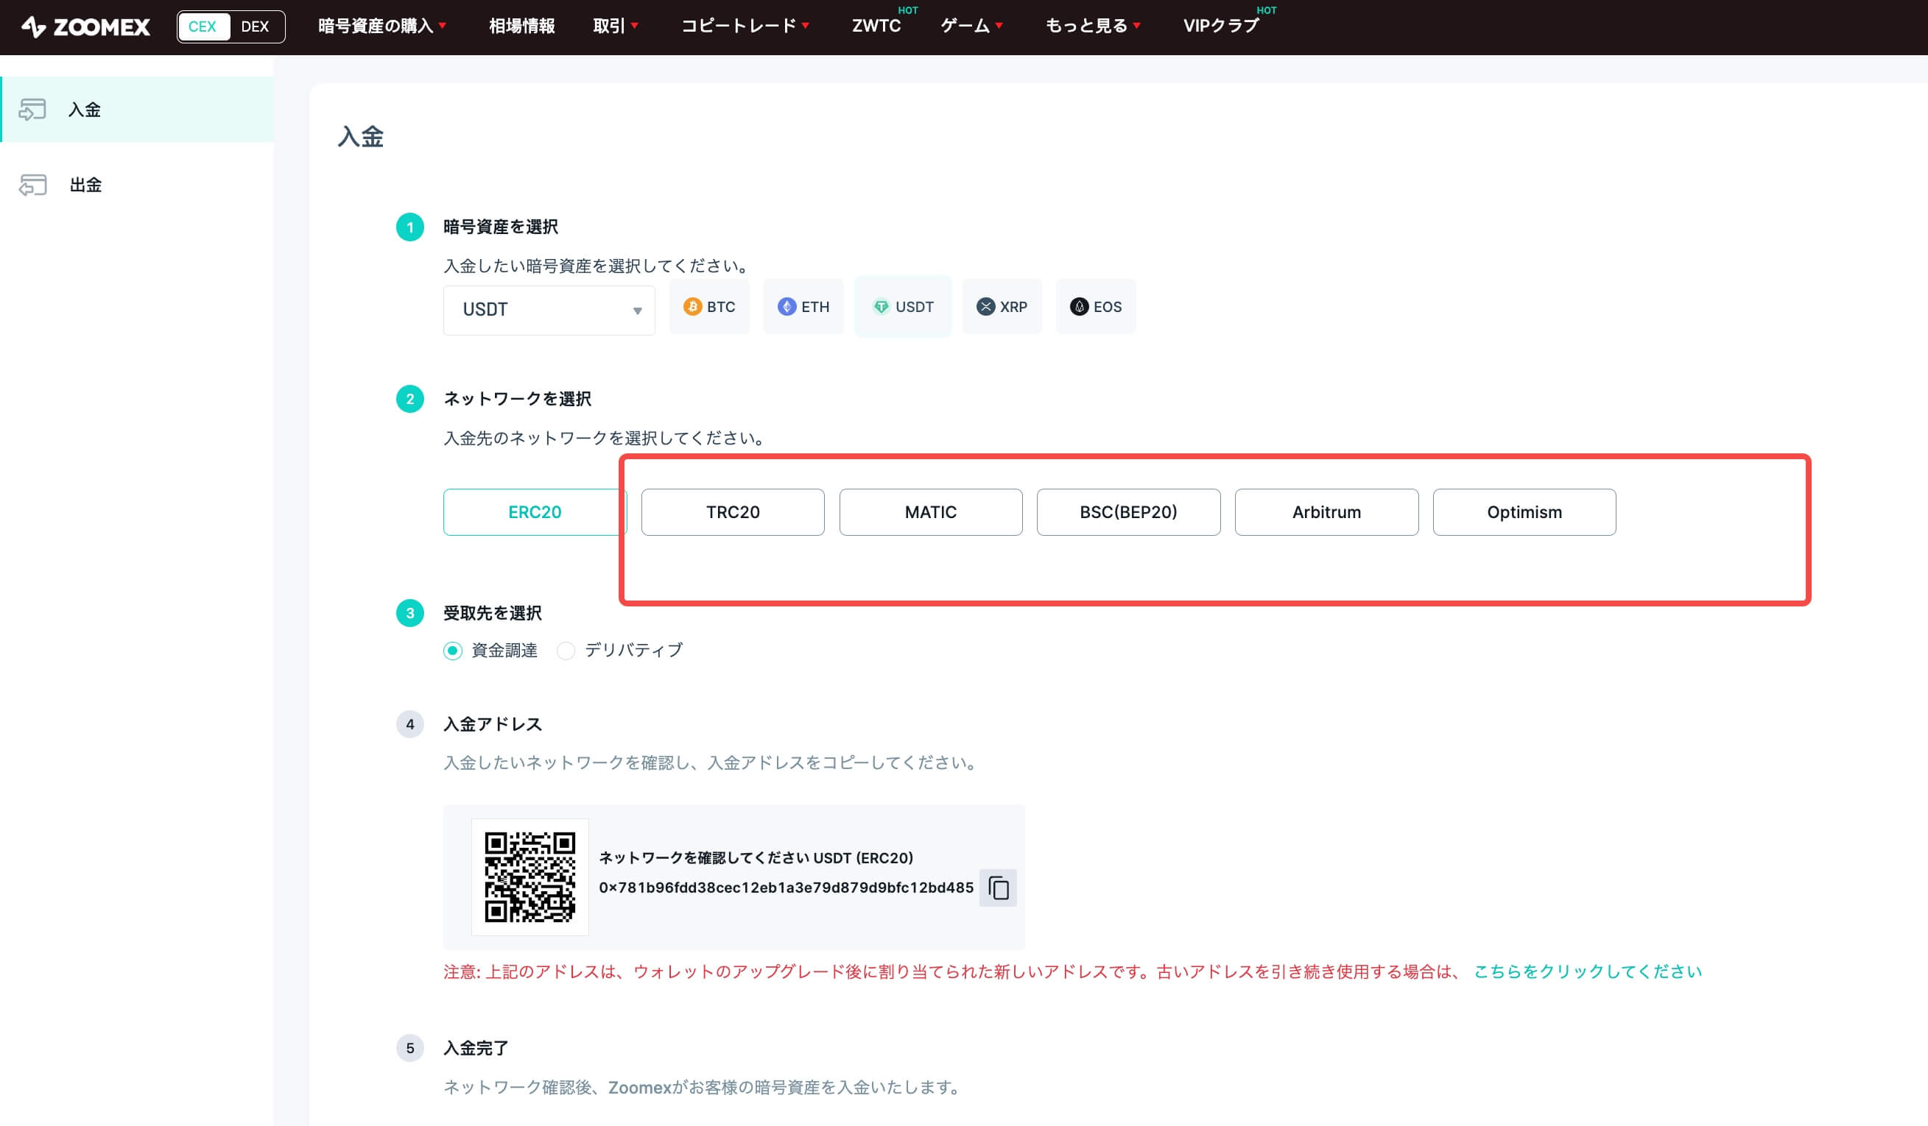This screenshot has height=1126, width=1928.
Task: Select the ERC20 network
Action: coord(535,512)
